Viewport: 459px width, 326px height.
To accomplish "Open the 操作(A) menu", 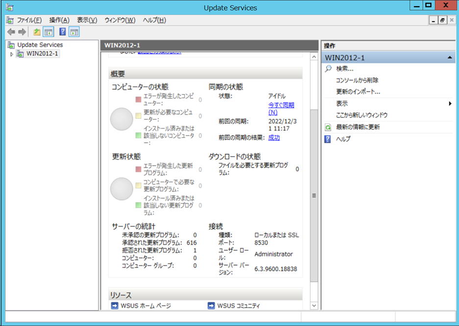I will (59, 20).
